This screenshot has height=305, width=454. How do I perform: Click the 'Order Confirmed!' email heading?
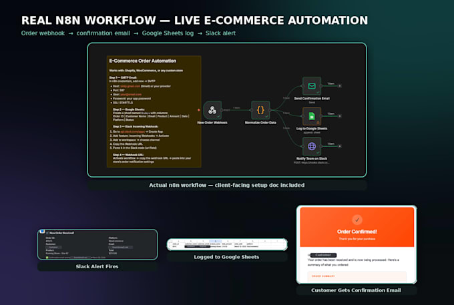[x=357, y=232]
